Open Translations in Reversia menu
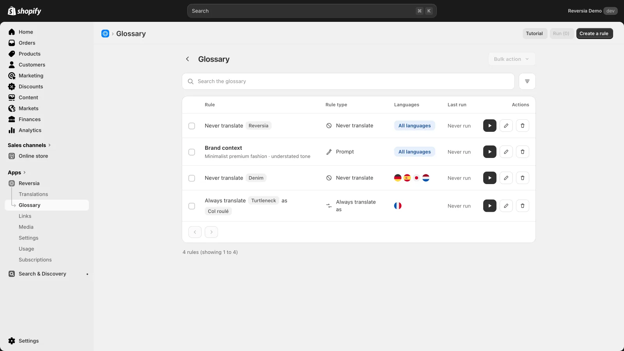This screenshot has height=351, width=624. (x=34, y=194)
